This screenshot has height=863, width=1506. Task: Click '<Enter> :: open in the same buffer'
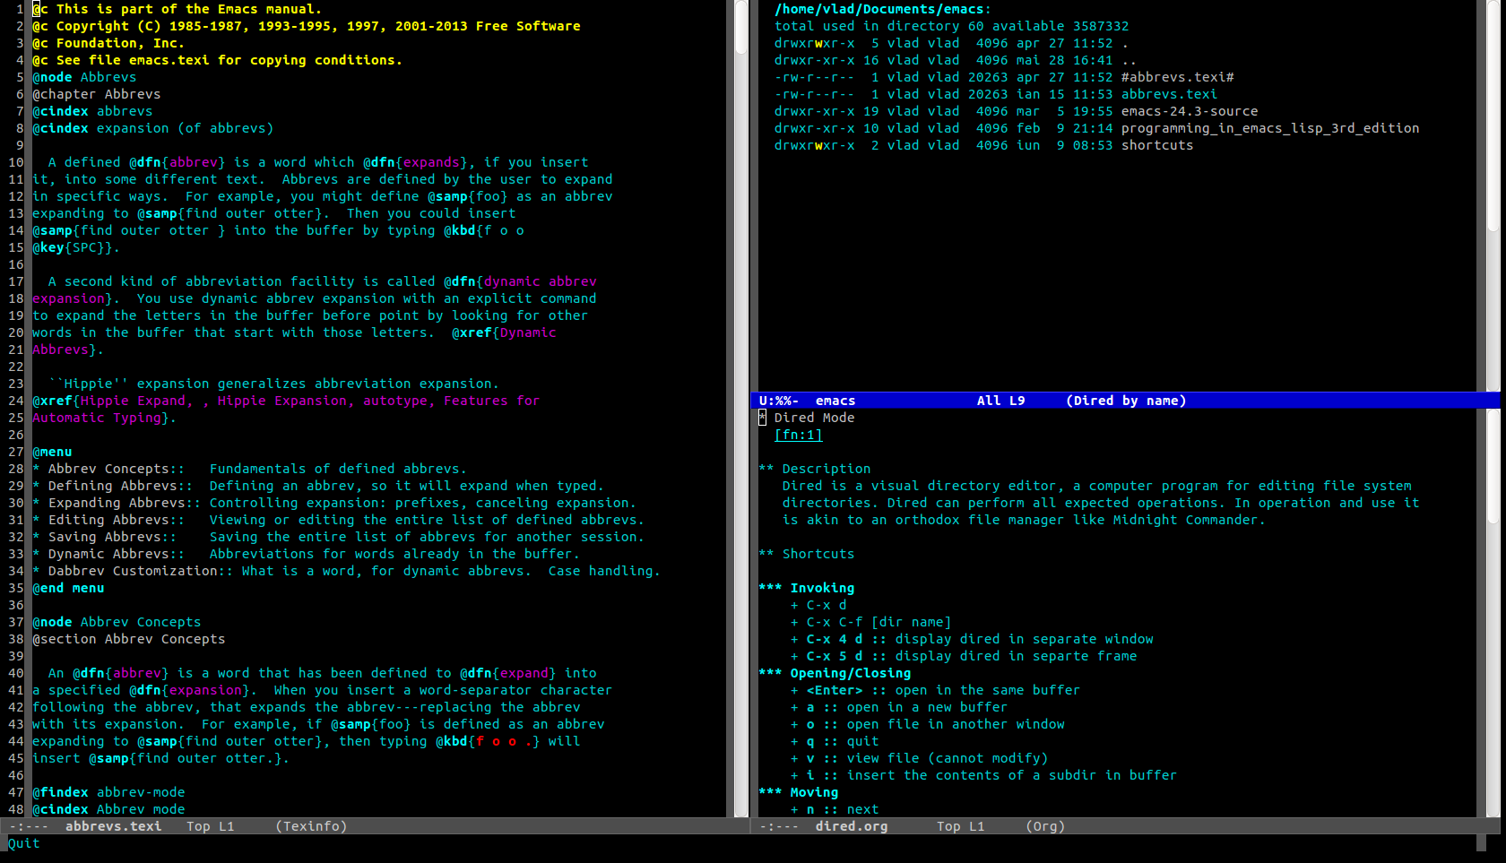click(x=935, y=690)
